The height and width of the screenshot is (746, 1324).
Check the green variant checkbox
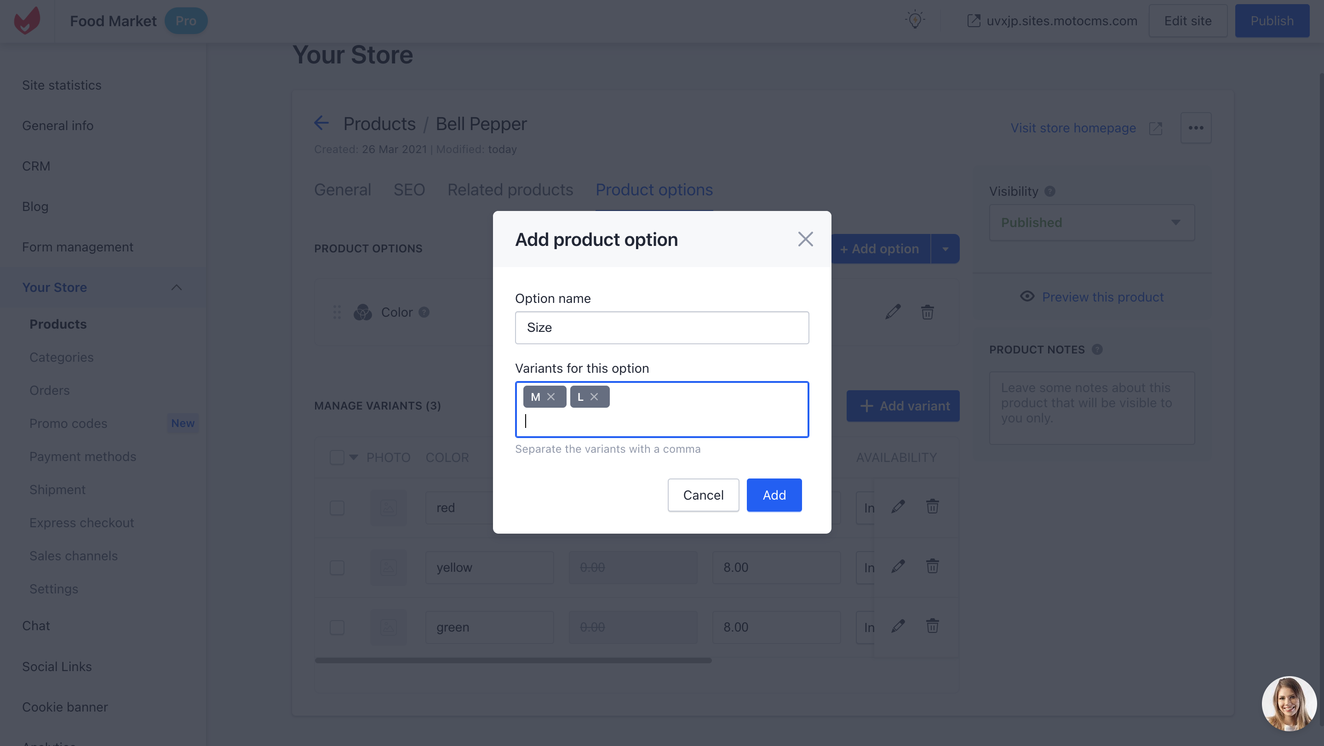coord(337,627)
